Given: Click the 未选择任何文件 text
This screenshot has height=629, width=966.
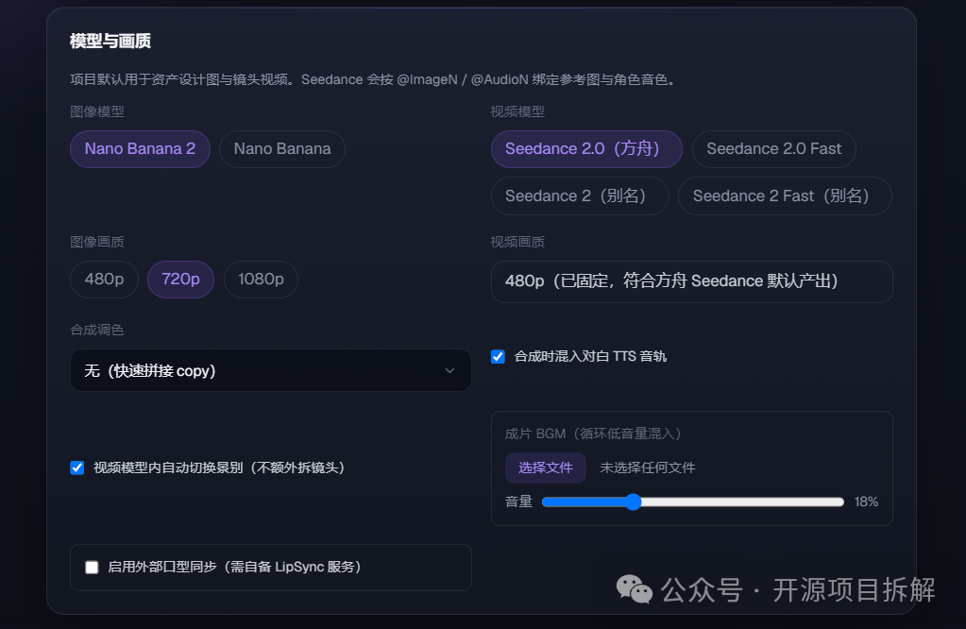Looking at the screenshot, I should pyautogui.click(x=648, y=467).
